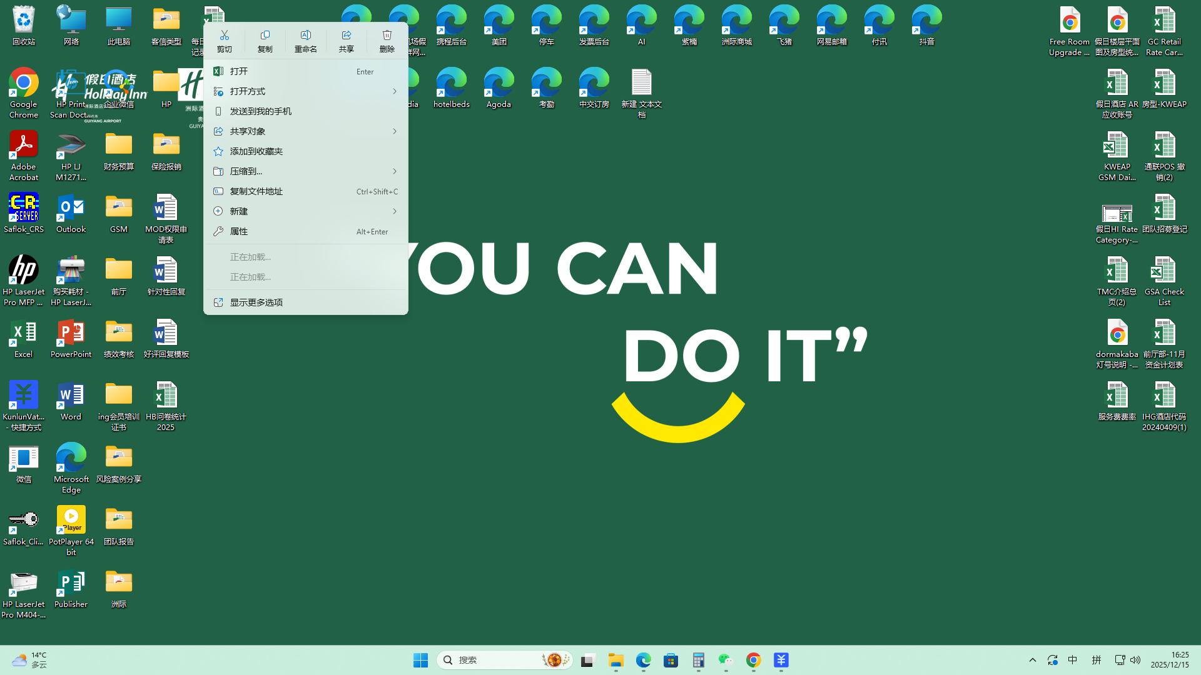Click 显示更多选项 at menu bottom
The width and height of the screenshot is (1201, 675).
point(256,302)
